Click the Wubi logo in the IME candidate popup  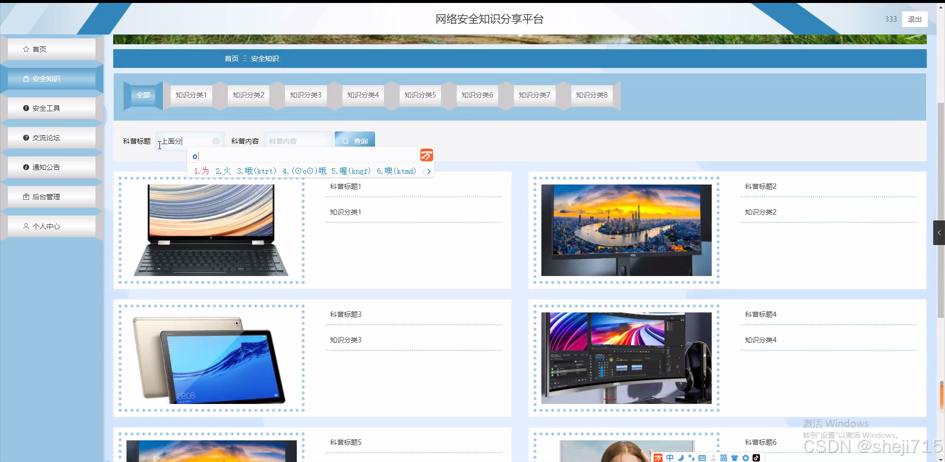pyautogui.click(x=427, y=155)
